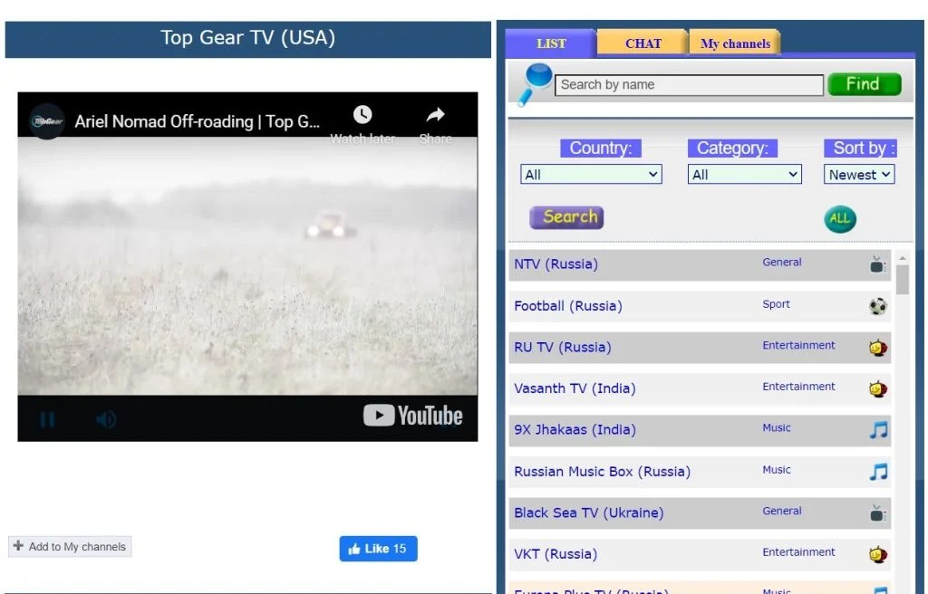Click inside the Search by name field
The image size is (928, 594).
pos(687,84)
